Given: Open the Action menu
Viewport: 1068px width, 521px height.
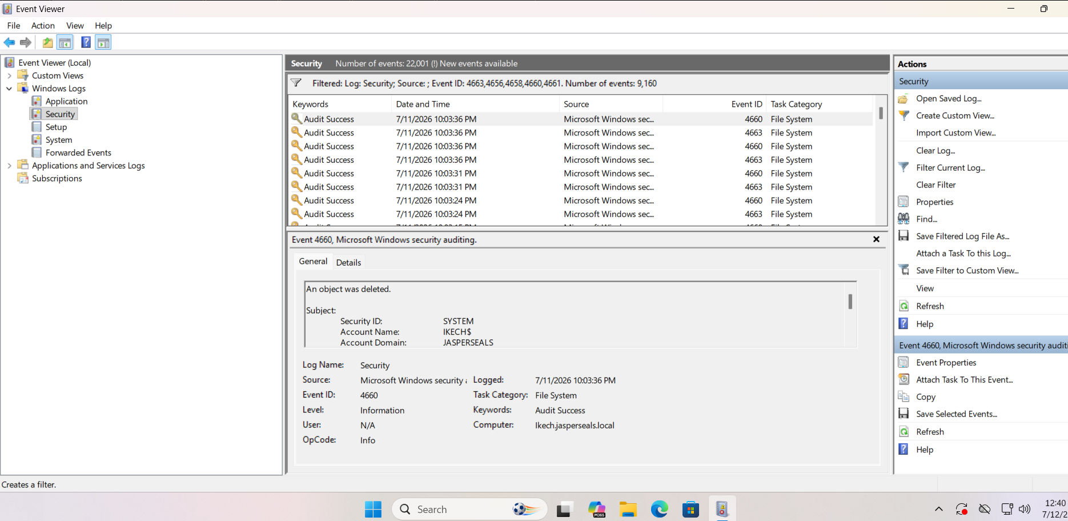Looking at the screenshot, I should pyautogui.click(x=43, y=26).
